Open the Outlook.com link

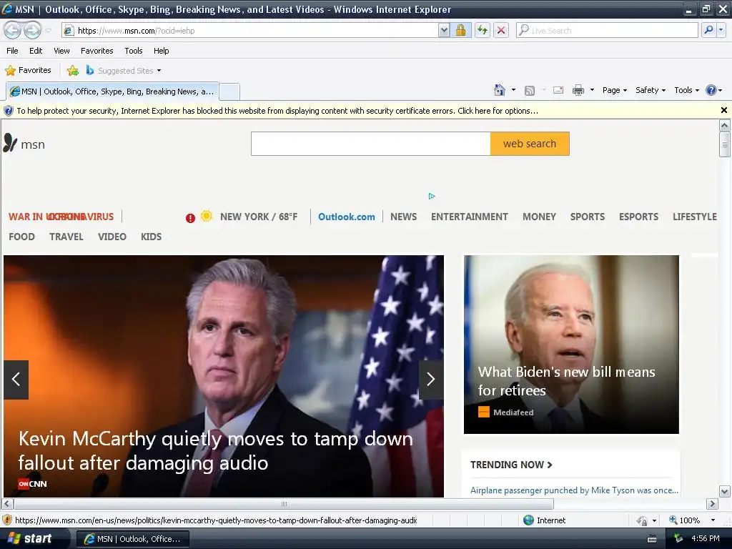coord(347,217)
